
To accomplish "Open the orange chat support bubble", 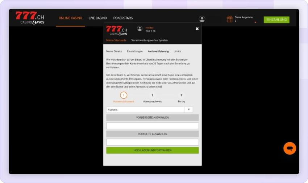I will click(290, 148).
